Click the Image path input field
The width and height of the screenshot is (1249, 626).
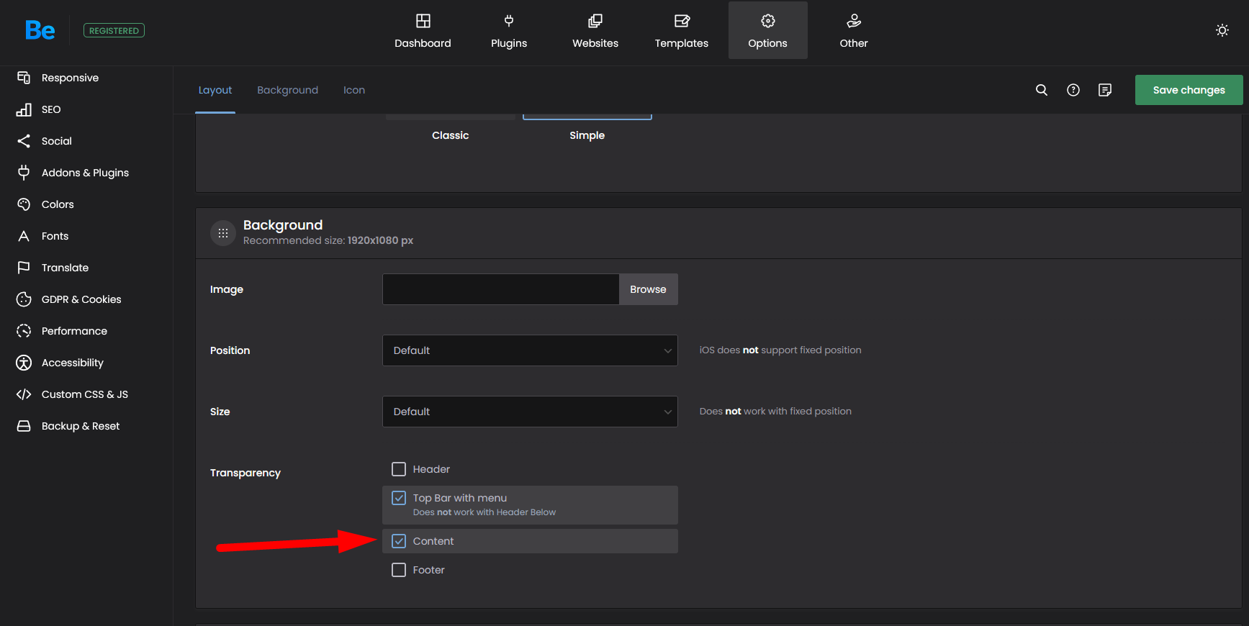[x=501, y=289]
